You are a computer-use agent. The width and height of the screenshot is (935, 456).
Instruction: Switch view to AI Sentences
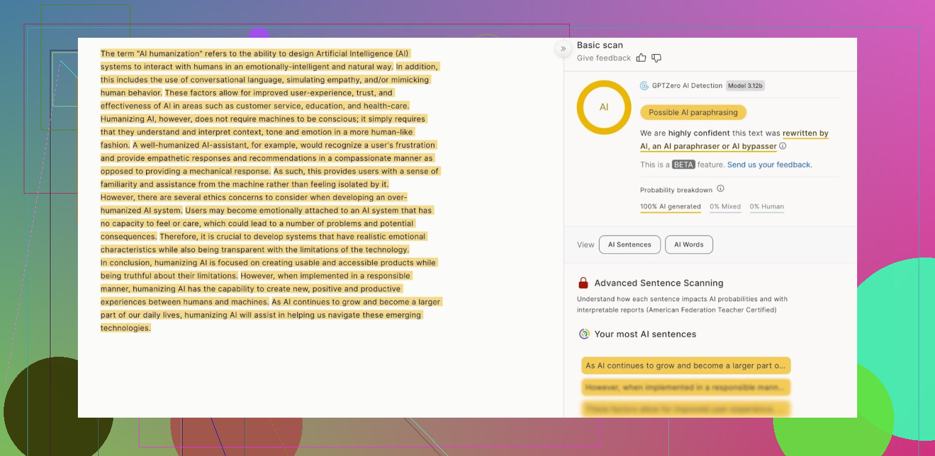[629, 245]
